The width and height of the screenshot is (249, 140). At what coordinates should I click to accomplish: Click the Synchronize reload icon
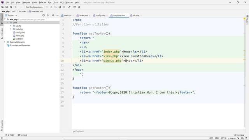click(11, 7)
